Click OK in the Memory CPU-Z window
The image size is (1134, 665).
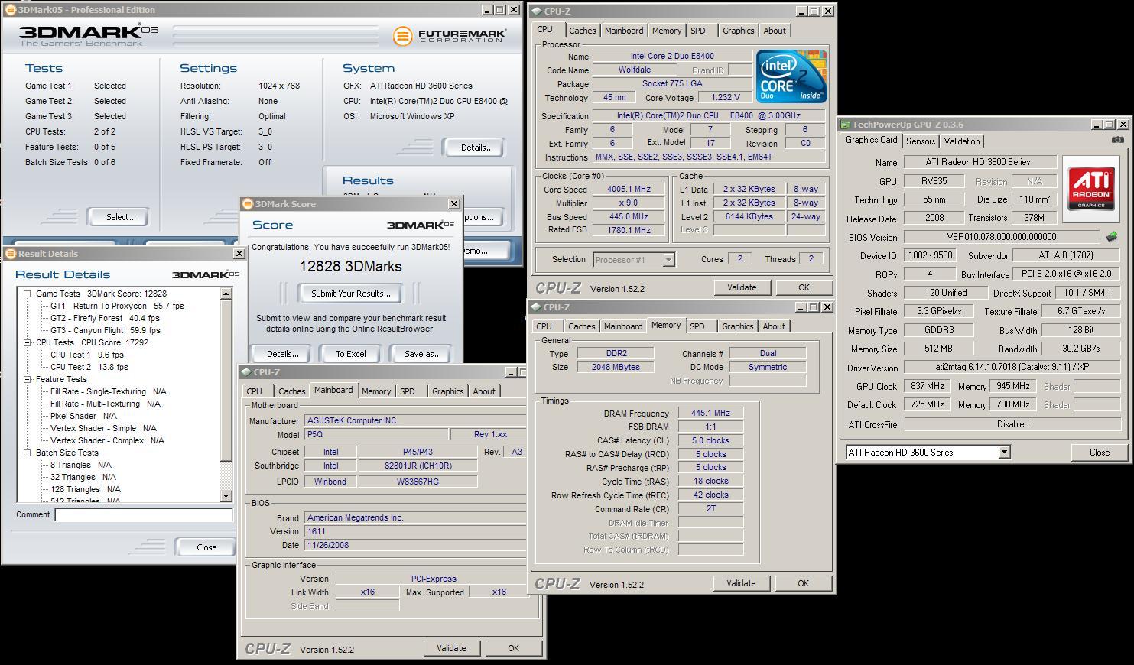(x=803, y=583)
